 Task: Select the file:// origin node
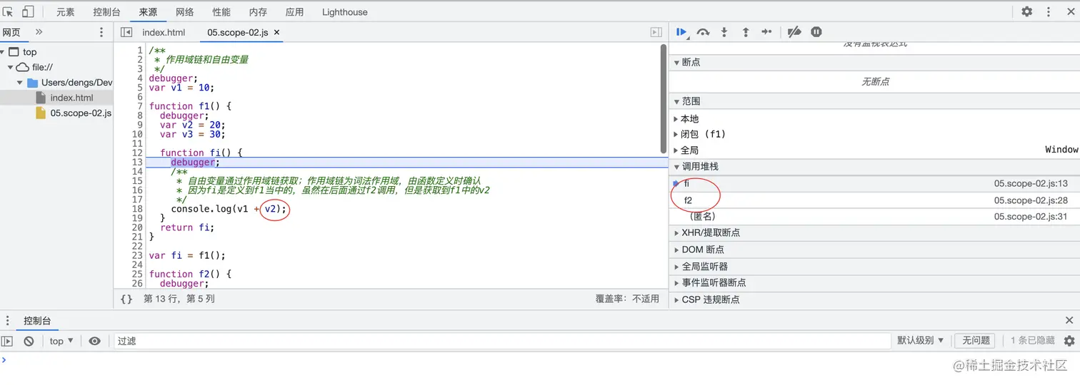pos(42,67)
